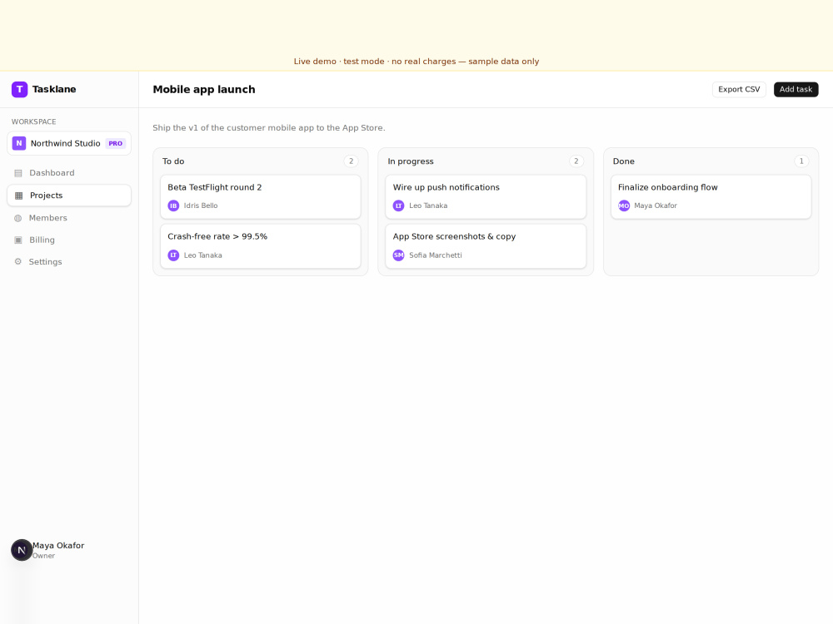Click the To do column count badge
Viewport: 833px width, 624px height.
point(351,161)
